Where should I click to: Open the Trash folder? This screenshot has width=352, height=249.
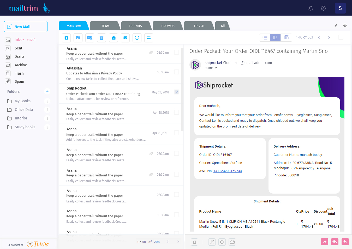coord(19,73)
